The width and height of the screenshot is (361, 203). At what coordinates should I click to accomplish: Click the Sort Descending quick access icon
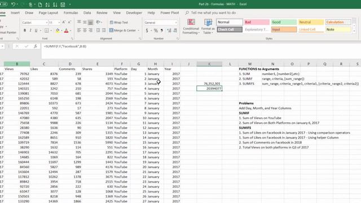[x=55, y=5]
